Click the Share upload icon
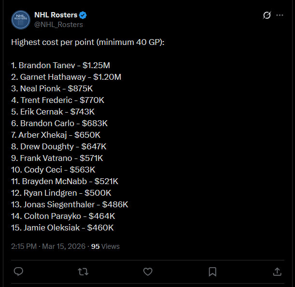This screenshot has height=287, width=295. pyautogui.click(x=277, y=272)
